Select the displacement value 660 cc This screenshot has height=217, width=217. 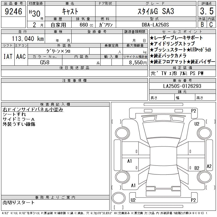(86, 25)
